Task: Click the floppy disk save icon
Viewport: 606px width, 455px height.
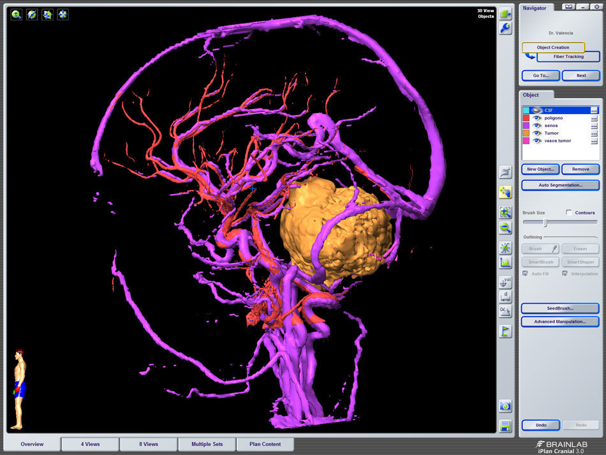Action: [505, 426]
